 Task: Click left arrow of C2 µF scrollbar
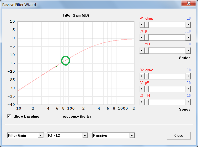click(142, 89)
